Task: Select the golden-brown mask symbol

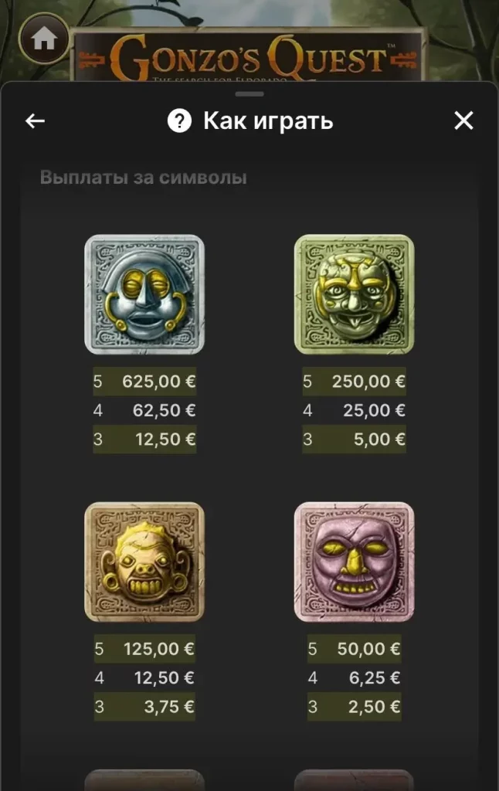Action: tap(144, 562)
